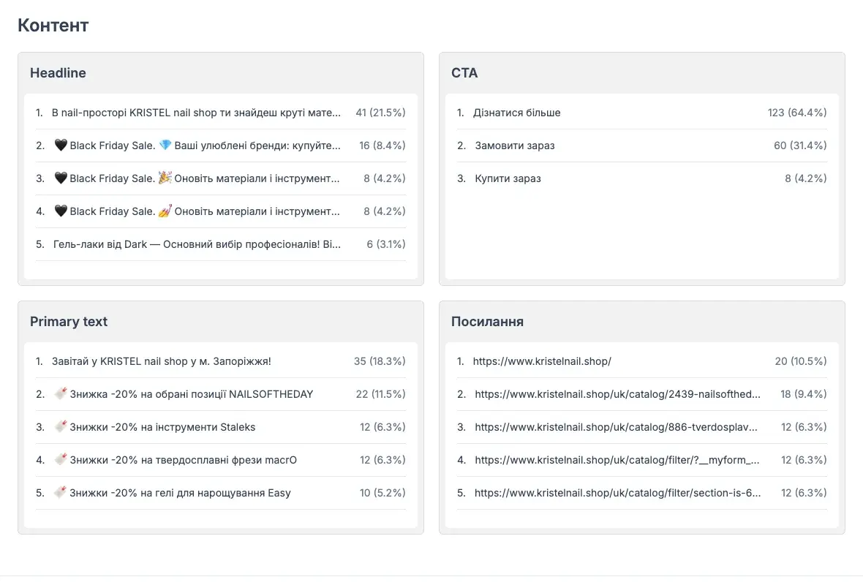Image resolution: width=863 pixels, height=585 pixels.
Task: Click the "8 (4.2%)" value beside "Купити зараз"
Action: point(806,178)
